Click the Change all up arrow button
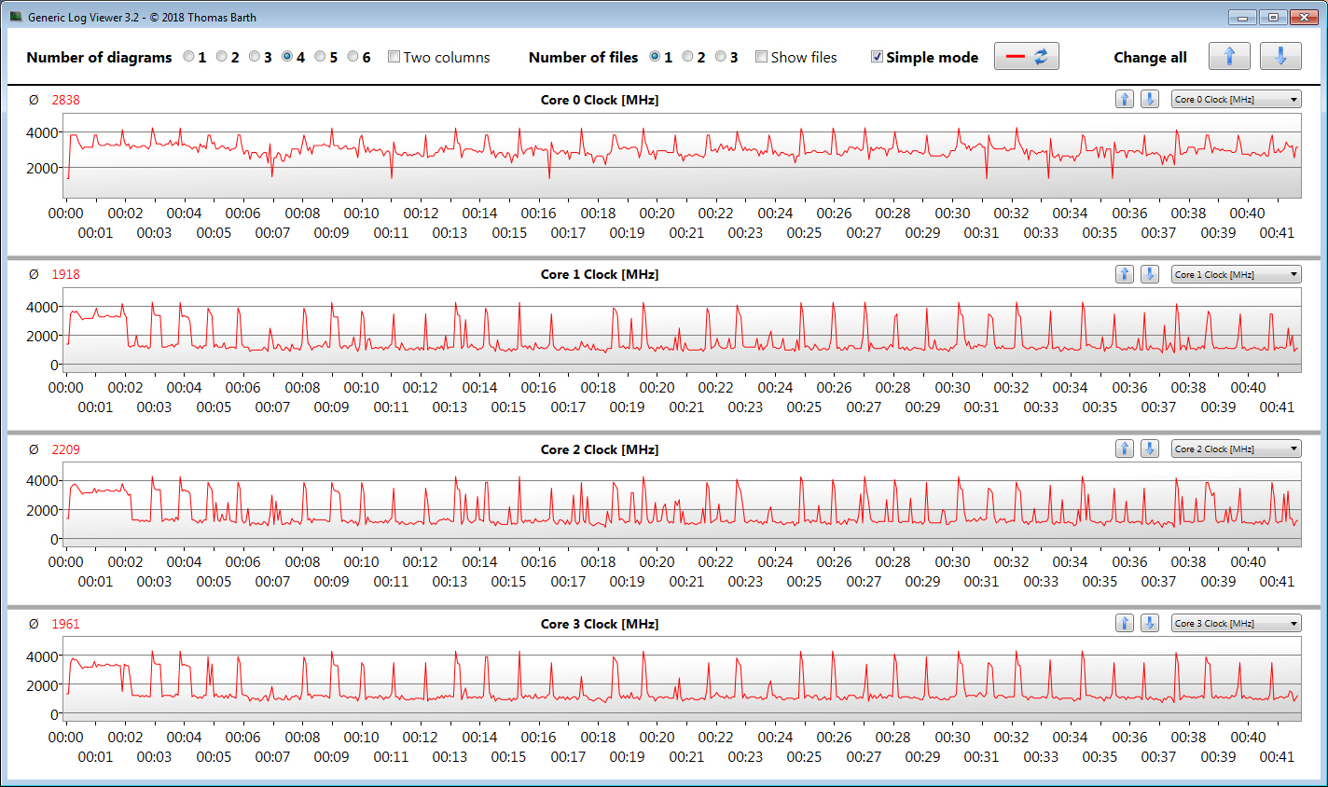Screen dimensions: 1328x787 (1228, 57)
